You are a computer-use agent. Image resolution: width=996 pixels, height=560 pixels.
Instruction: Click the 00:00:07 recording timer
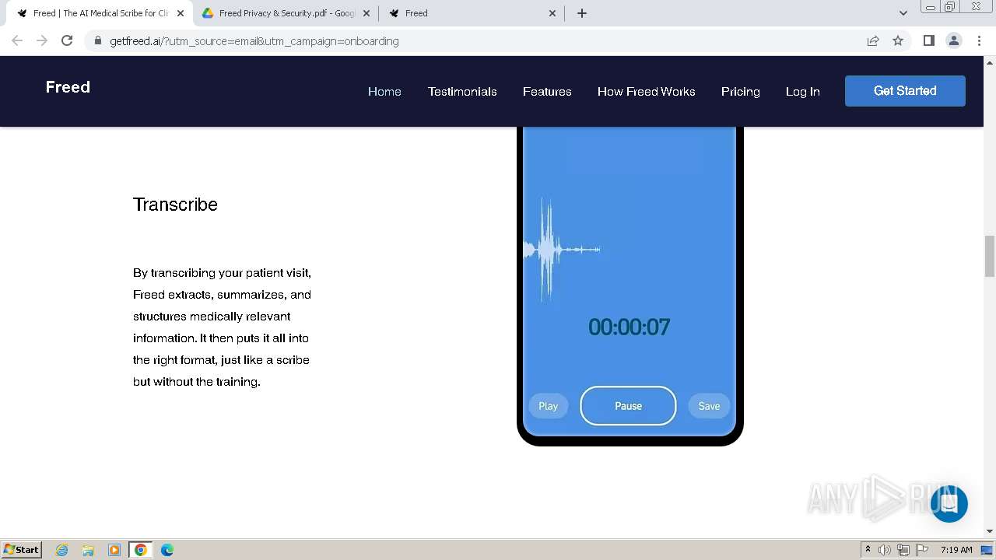(629, 327)
